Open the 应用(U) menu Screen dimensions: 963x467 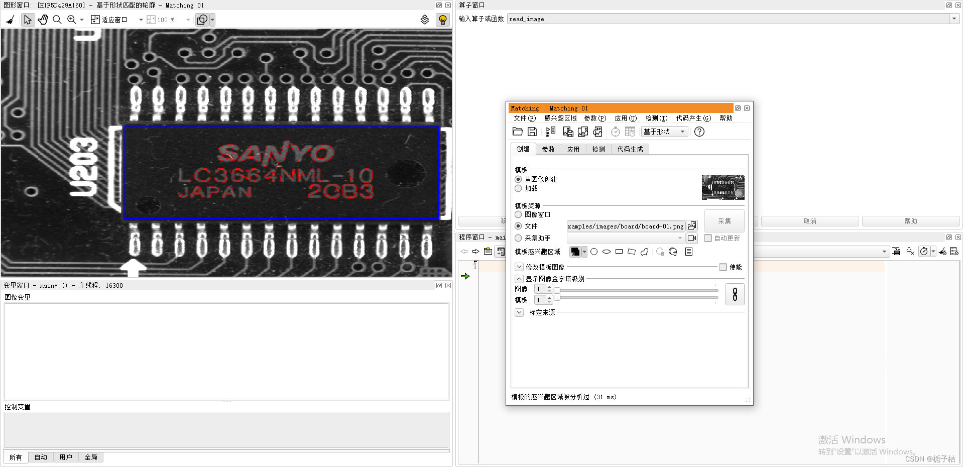click(626, 118)
